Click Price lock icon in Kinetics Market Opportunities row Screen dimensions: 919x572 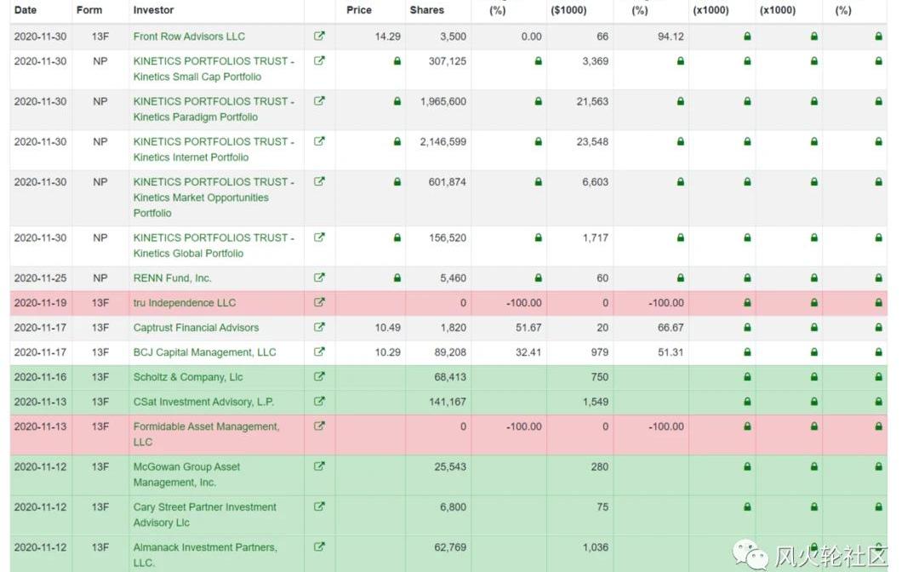coord(397,181)
